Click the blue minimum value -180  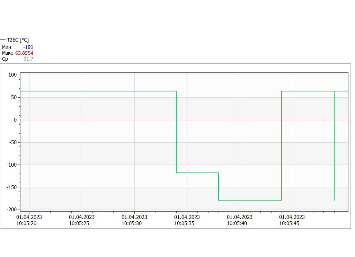click(28, 47)
